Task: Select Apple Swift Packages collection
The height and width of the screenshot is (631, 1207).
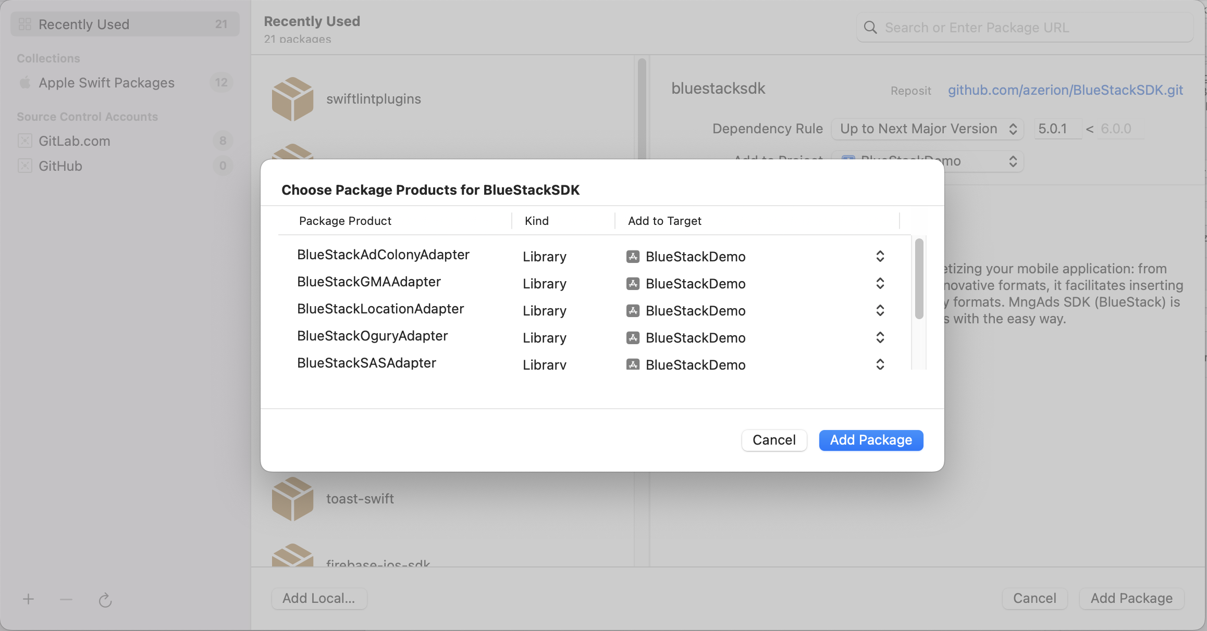Action: tap(125, 82)
